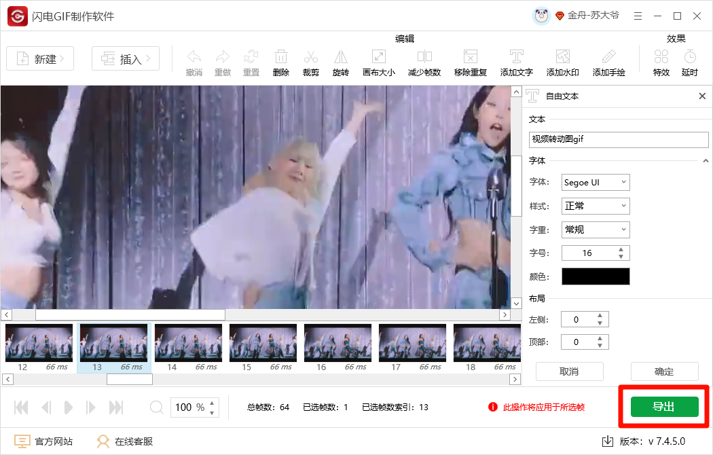Play the GIF animation

click(x=69, y=407)
